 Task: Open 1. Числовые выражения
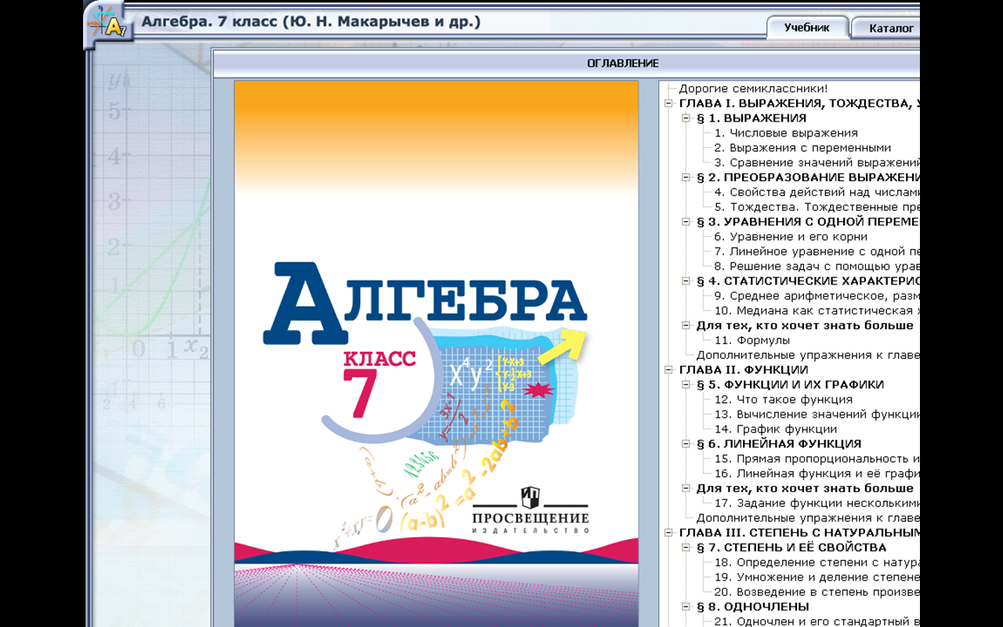pos(786,133)
